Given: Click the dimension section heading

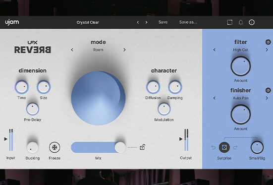Looking at the screenshot, I should (33, 70).
